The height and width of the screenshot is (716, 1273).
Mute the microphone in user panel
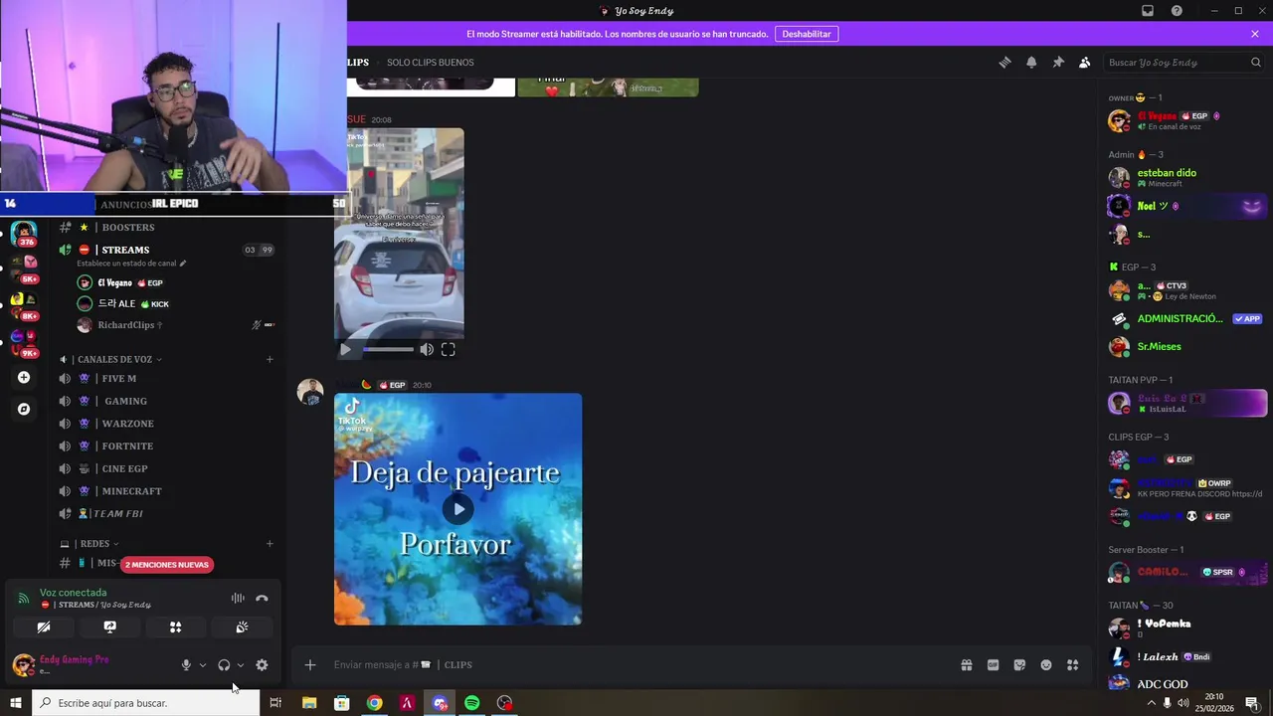(x=186, y=665)
